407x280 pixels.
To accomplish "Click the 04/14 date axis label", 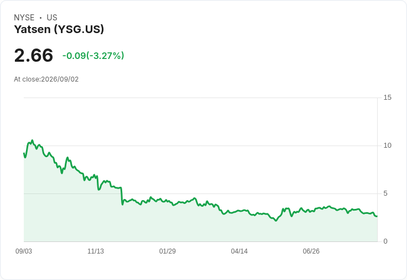I will 239,251.
